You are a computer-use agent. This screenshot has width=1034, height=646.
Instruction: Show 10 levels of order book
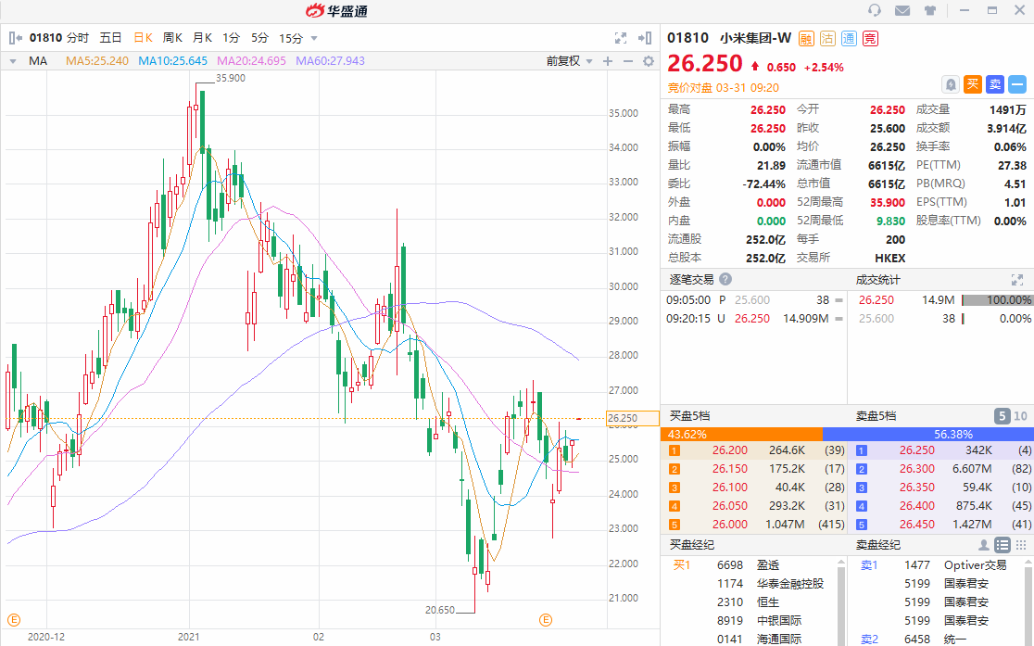[1020, 416]
